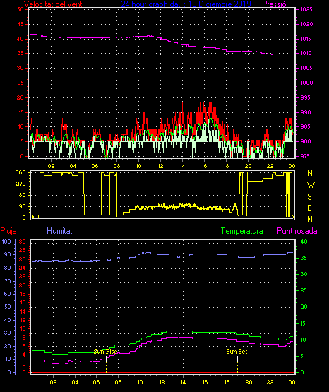This screenshot has width=329, height=392.
Task: Click the '975' pressure axis value
Action: pyautogui.click(x=305, y=156)
